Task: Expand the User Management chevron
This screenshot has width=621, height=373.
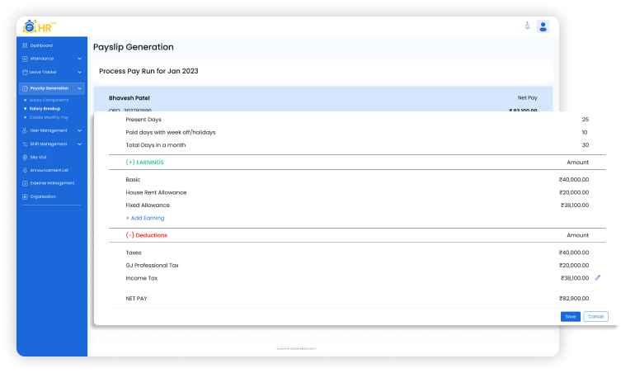Action: coord(79,130)
